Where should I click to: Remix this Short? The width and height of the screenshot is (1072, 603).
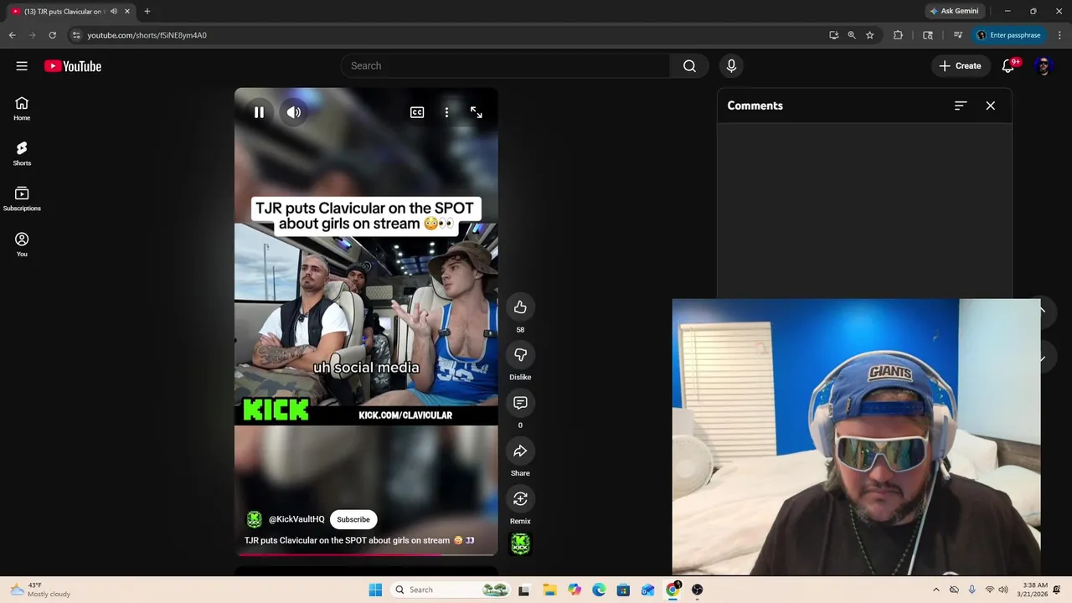(520, 499)
